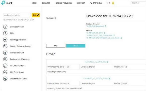Viewport: 146px width, 91px height.
Task: Open Replacement & Warranty page
Action: [x=20, y=59]
